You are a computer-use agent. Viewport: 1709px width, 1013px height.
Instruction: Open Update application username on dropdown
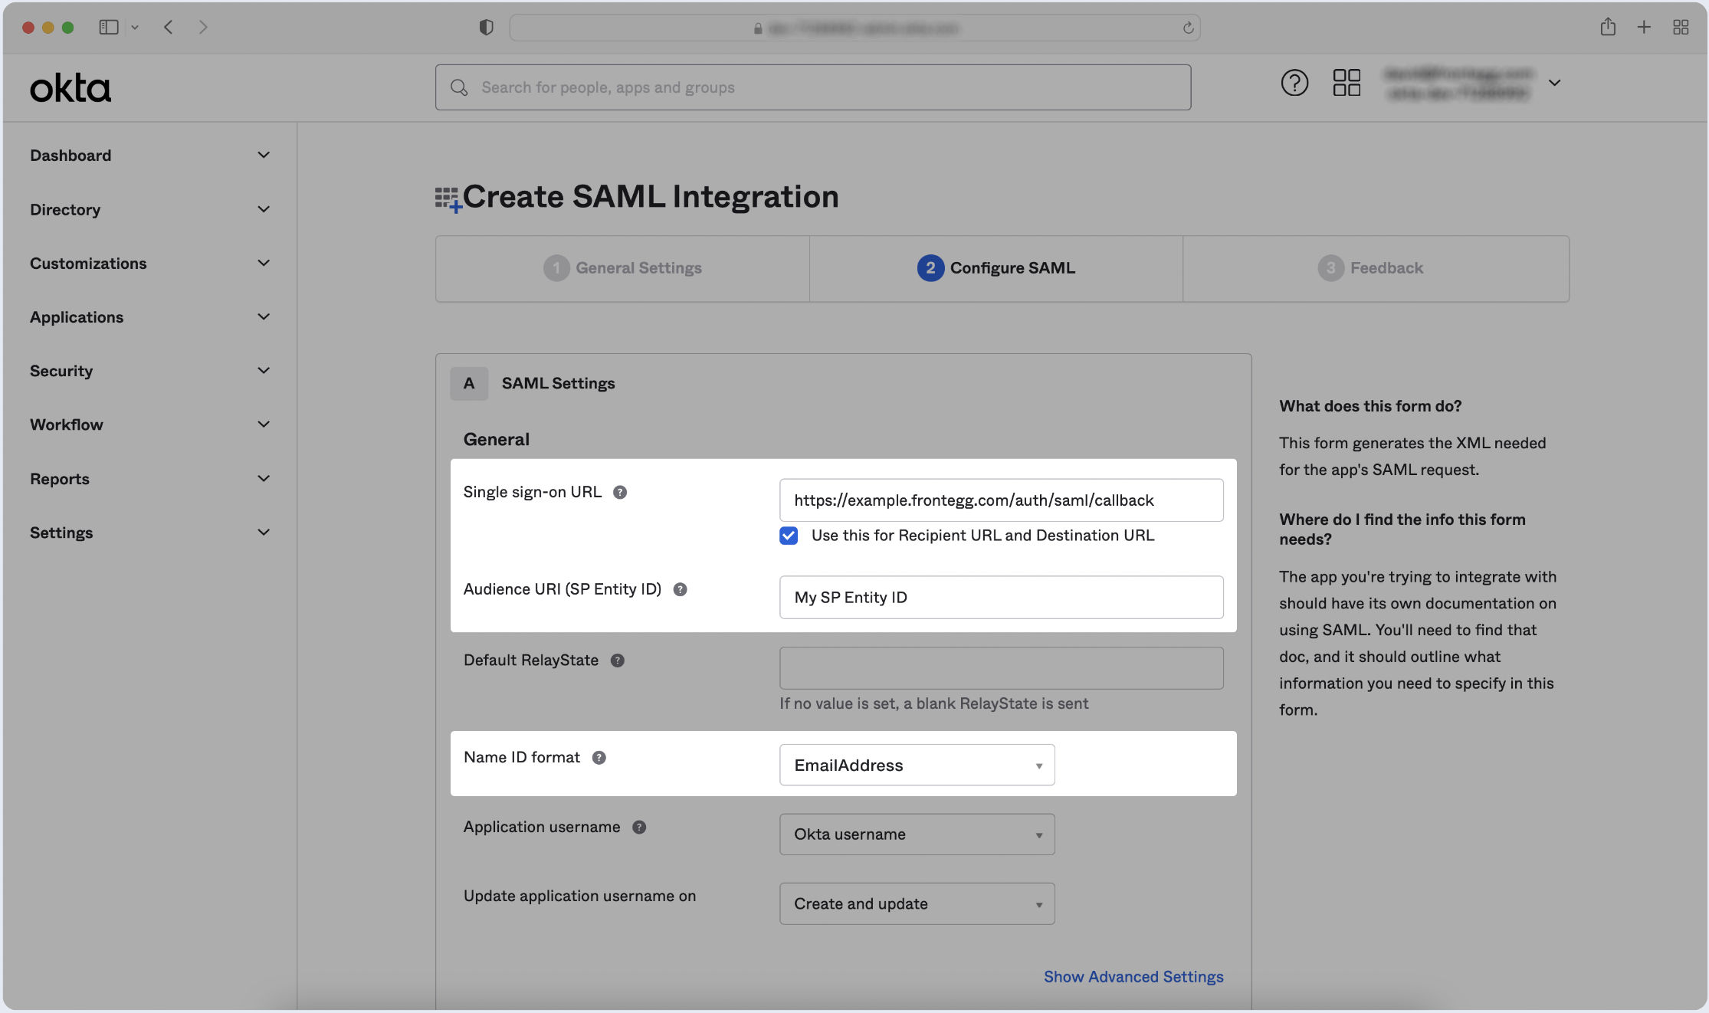coord(917,903)
